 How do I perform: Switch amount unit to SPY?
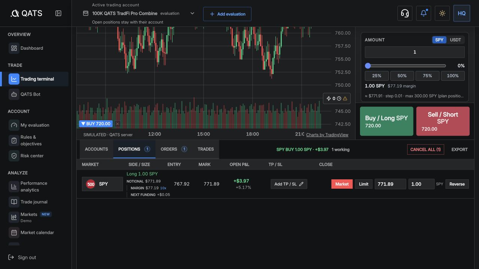(x=439, y=40)
